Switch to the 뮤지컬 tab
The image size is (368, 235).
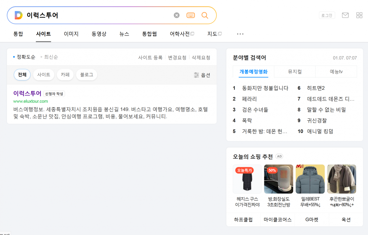click(x=295, y=72)
